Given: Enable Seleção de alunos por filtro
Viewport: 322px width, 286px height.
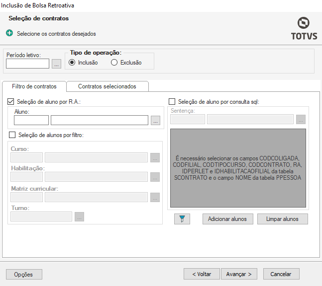Looking at the screenshot, I should tap(12, 135).
